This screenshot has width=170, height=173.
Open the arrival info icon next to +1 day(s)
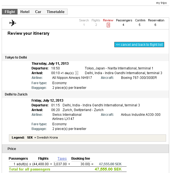77,73
